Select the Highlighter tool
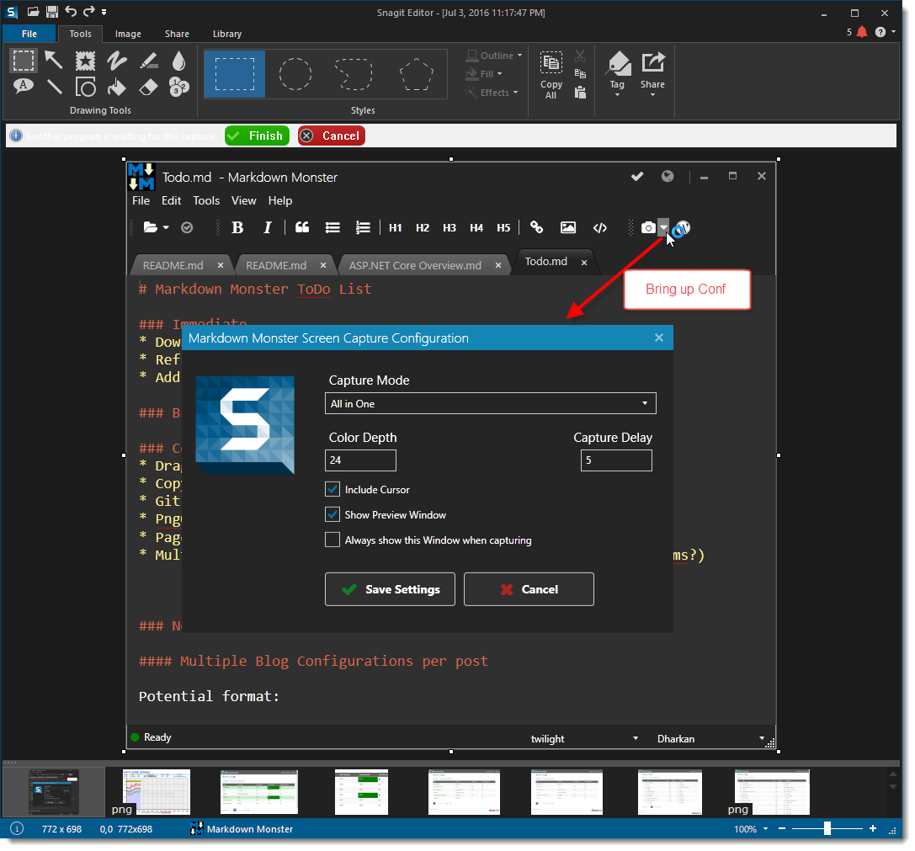Screen dimensions: 915x851 click(x=149, y=60)
